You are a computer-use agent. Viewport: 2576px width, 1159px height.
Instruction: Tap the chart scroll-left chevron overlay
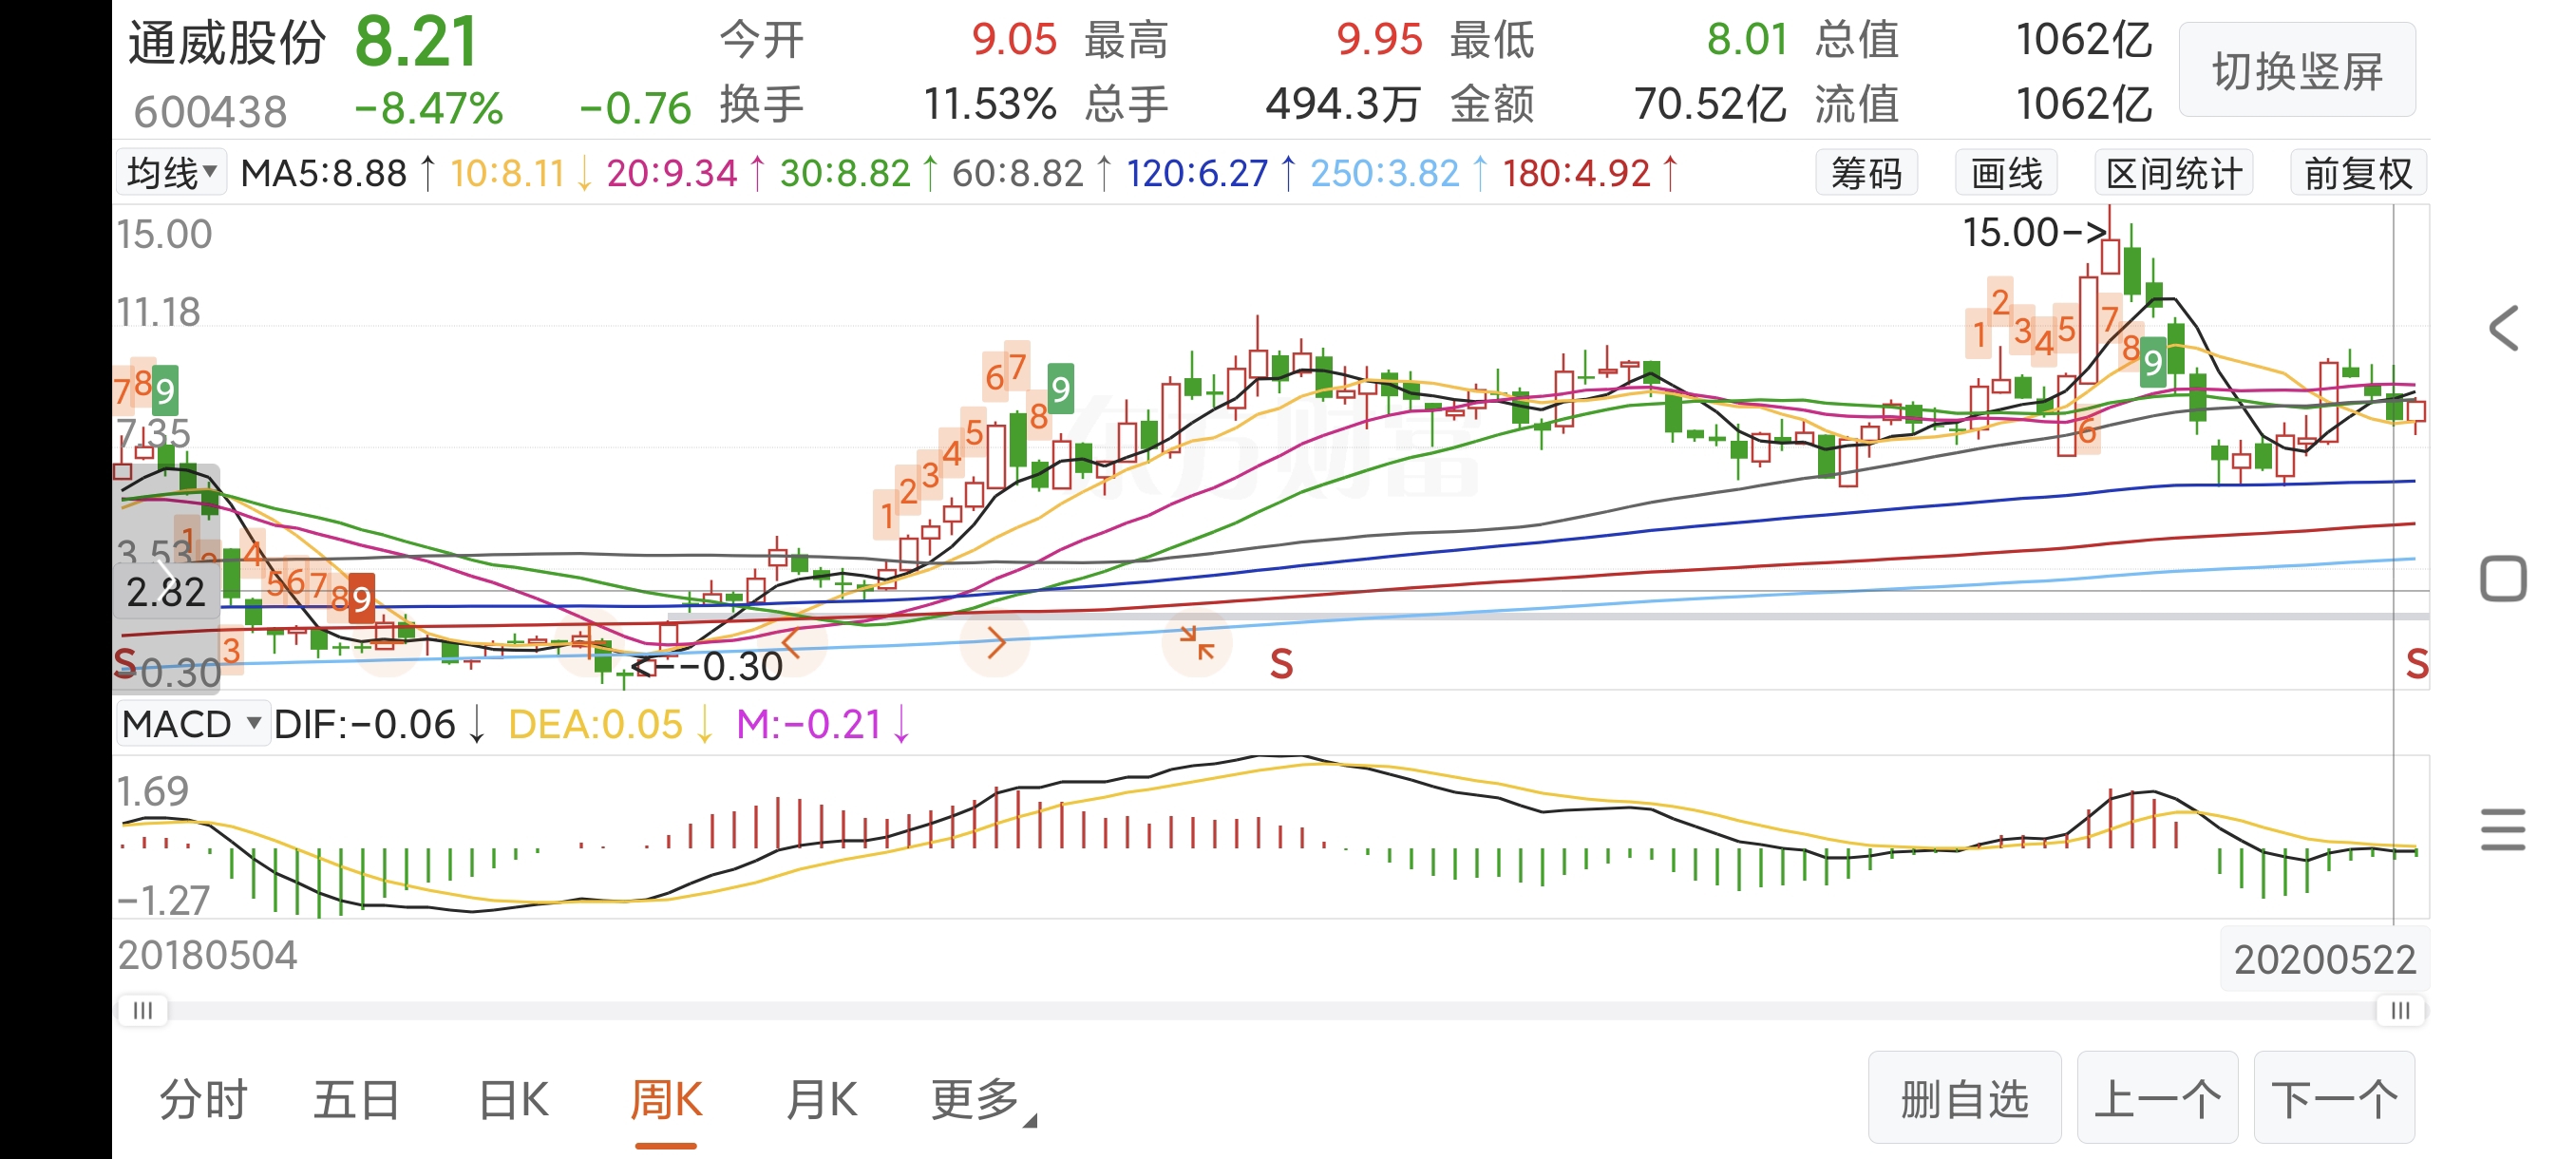tap(791, 641)
